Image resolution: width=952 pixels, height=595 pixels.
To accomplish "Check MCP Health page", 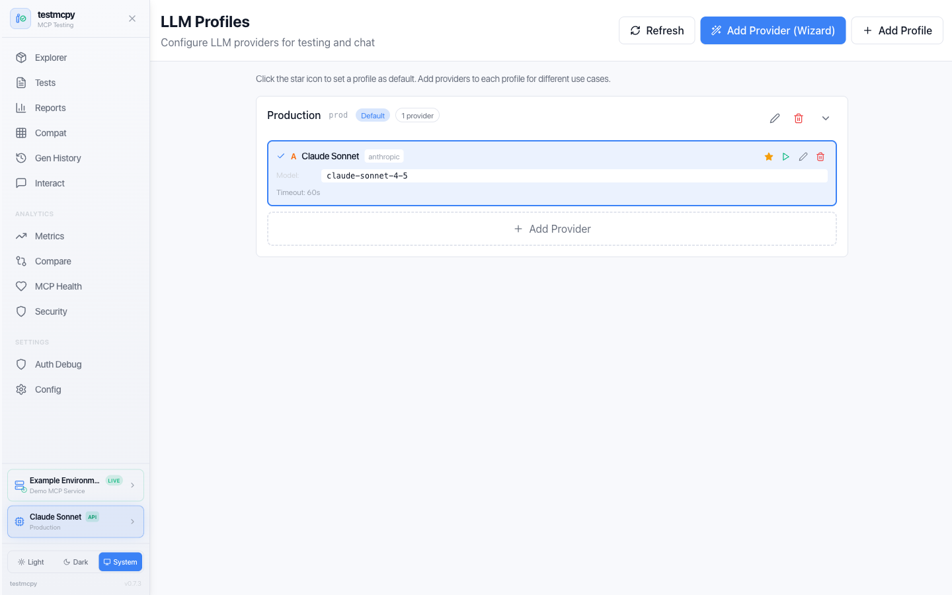I will pyautogui.click(x=75, y=286).
